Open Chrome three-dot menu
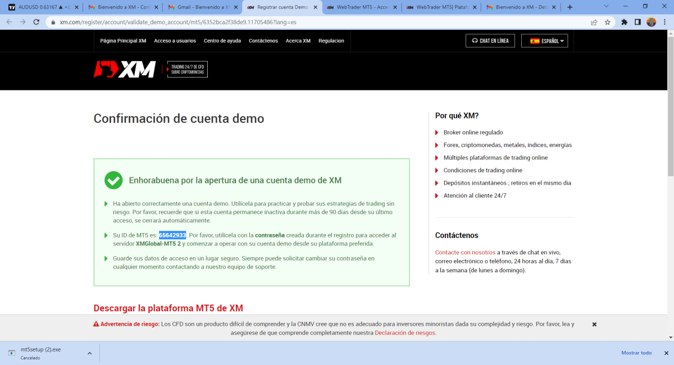Viewport: 674px width, 365px height. [665, 22]
